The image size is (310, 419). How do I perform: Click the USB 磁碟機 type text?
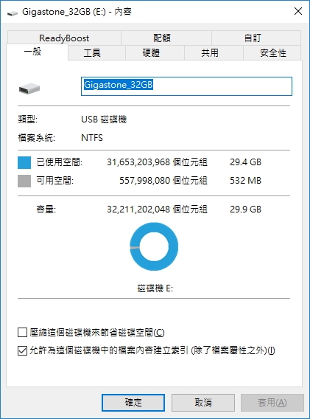pos(104,120)
